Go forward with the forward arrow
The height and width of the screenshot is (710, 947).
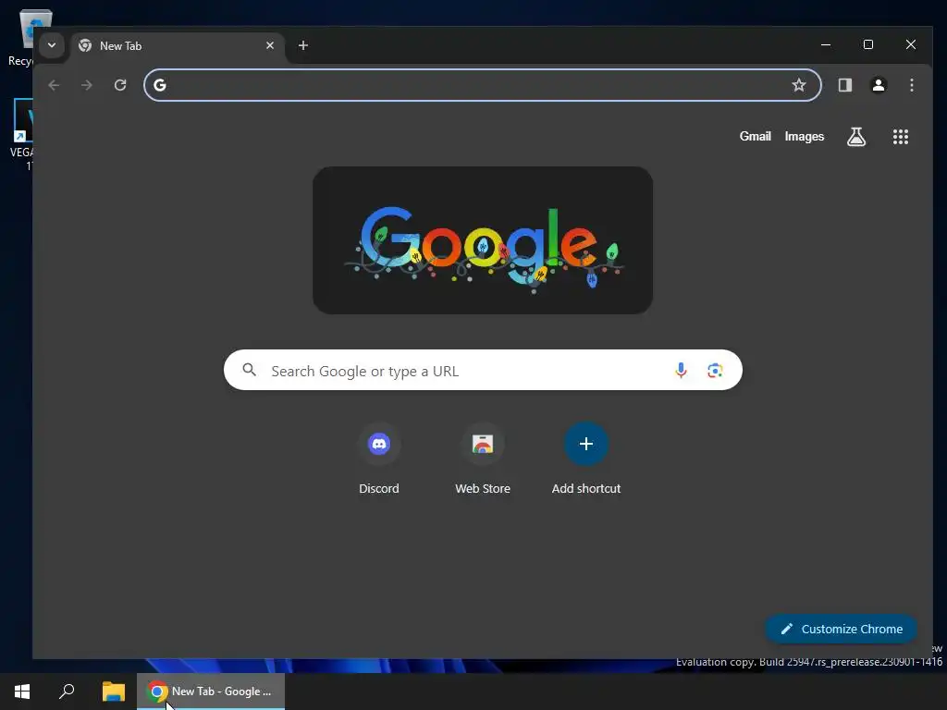(x=87, y=85)
